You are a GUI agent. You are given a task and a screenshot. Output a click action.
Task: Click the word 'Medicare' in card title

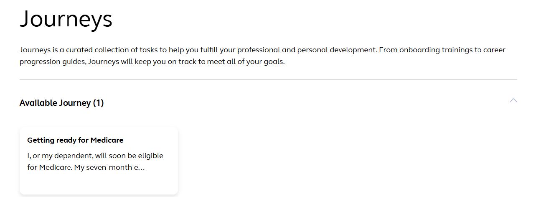pos(107,140)
